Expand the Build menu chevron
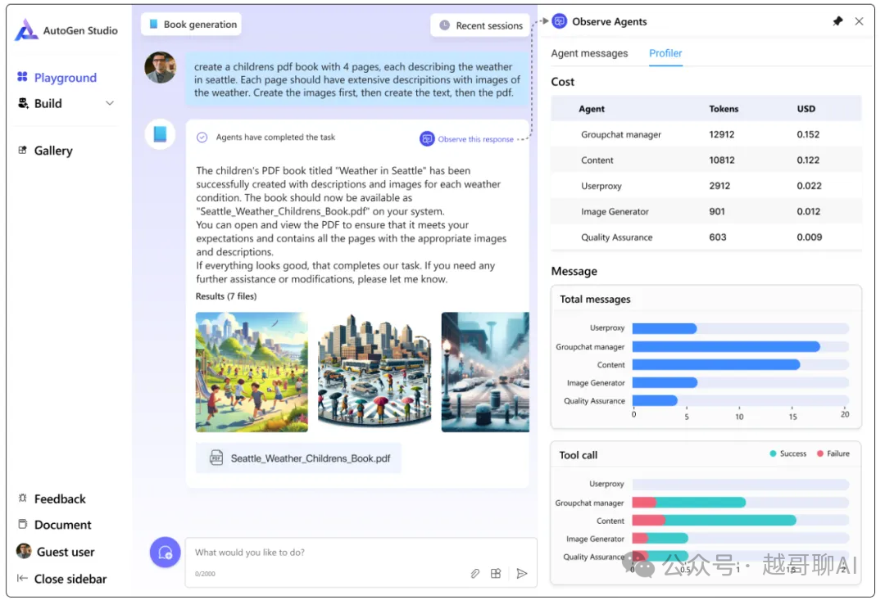Screen dimensions: 885x600 pos(110,103)
